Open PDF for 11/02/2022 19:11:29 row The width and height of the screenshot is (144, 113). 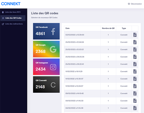(x=135, y=71)
